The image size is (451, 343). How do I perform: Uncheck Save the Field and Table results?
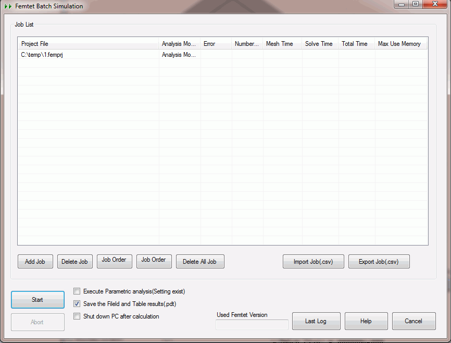tap(77, 304)
